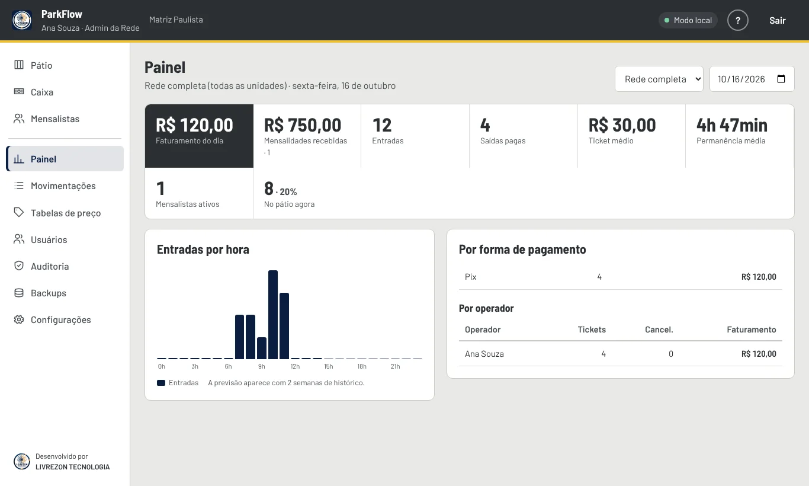Click the Faturamento column header
This screenshot has width=809, height=486.
point(752,330)
